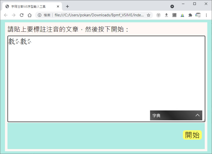Click inside the article text area
This screenshot has width=212, height=154.
click(x=106, y=79)
